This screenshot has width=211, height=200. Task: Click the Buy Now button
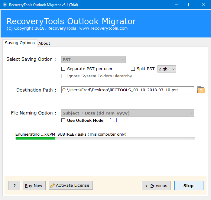34,185
